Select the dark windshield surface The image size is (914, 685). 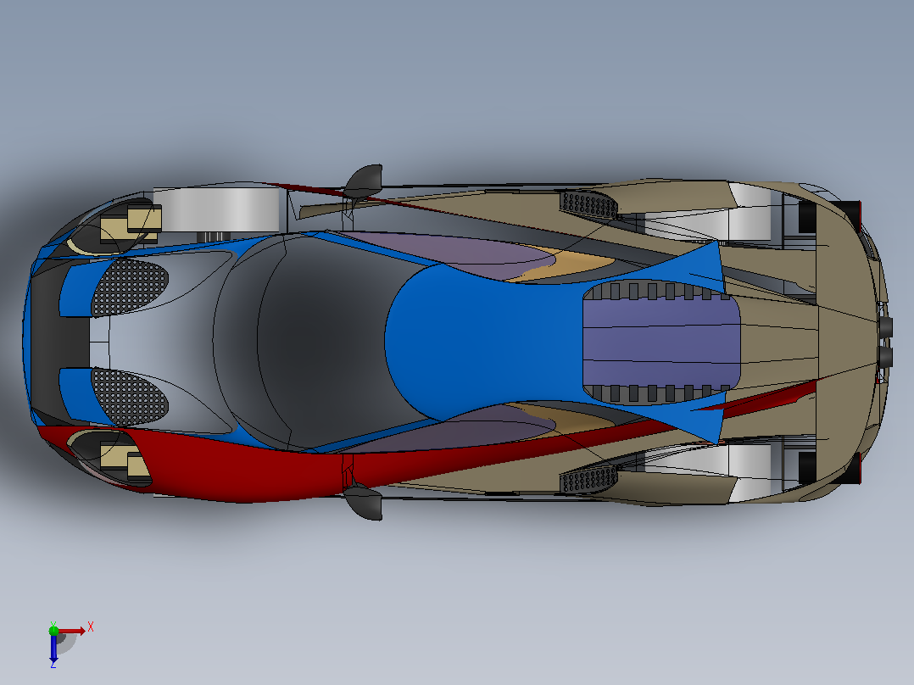coord(326,341)
